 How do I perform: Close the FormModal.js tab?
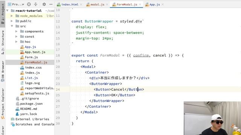click(140, 4)
